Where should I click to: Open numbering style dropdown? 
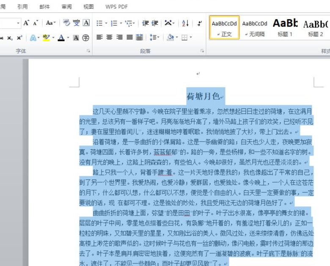click(x=121, y=23)
